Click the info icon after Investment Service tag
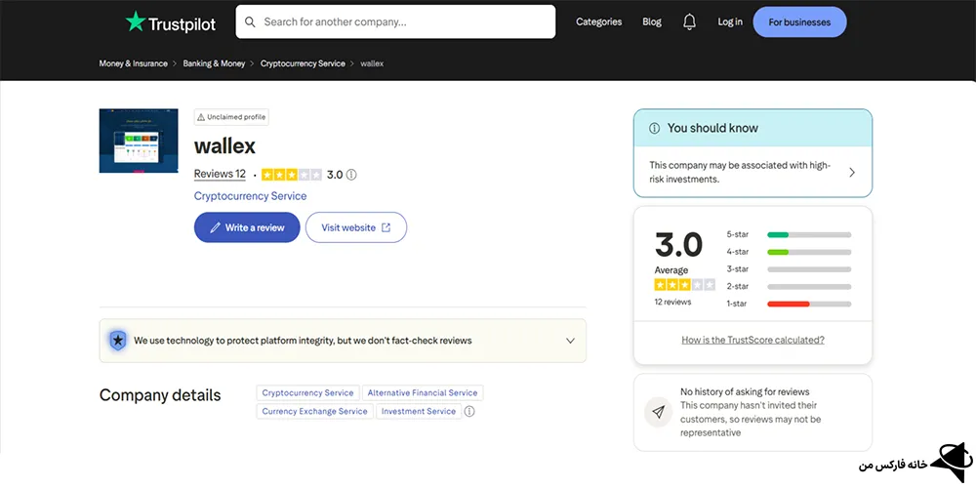 [470, 412]
